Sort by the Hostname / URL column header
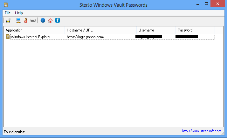This screenshot has width=227, height=138. pos(100,30)
